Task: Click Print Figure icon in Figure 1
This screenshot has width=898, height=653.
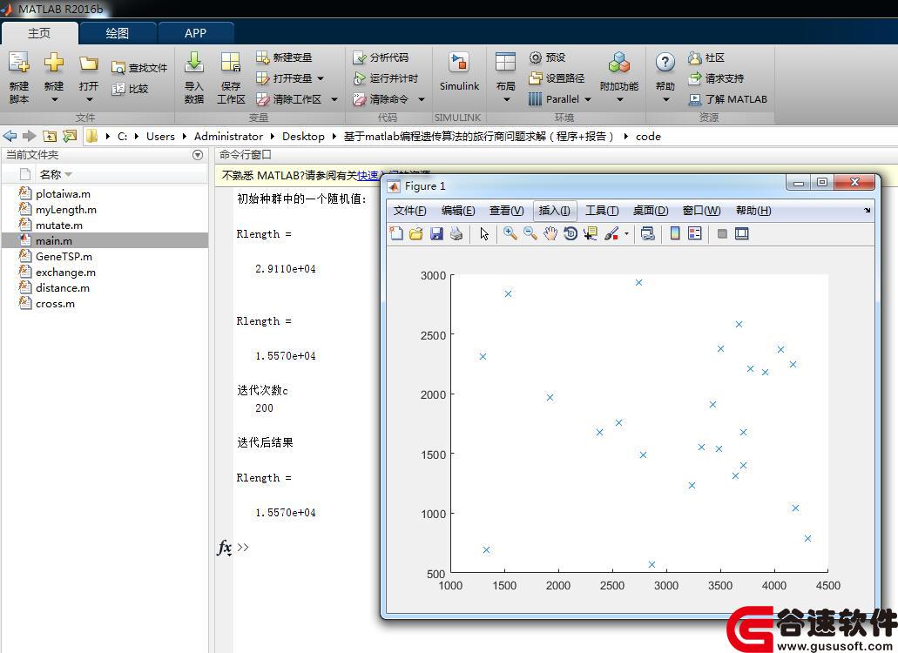Action: click(x=456, y=233)
